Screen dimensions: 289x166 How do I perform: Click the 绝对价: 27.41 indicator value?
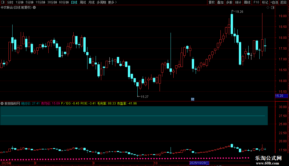point(30,103)
